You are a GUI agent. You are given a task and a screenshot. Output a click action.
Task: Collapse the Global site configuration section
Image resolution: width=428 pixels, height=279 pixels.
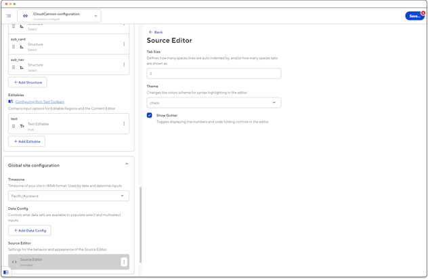click(127, 164)
